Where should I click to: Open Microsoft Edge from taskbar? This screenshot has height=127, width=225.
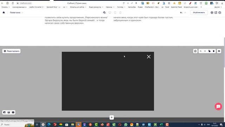49,125
